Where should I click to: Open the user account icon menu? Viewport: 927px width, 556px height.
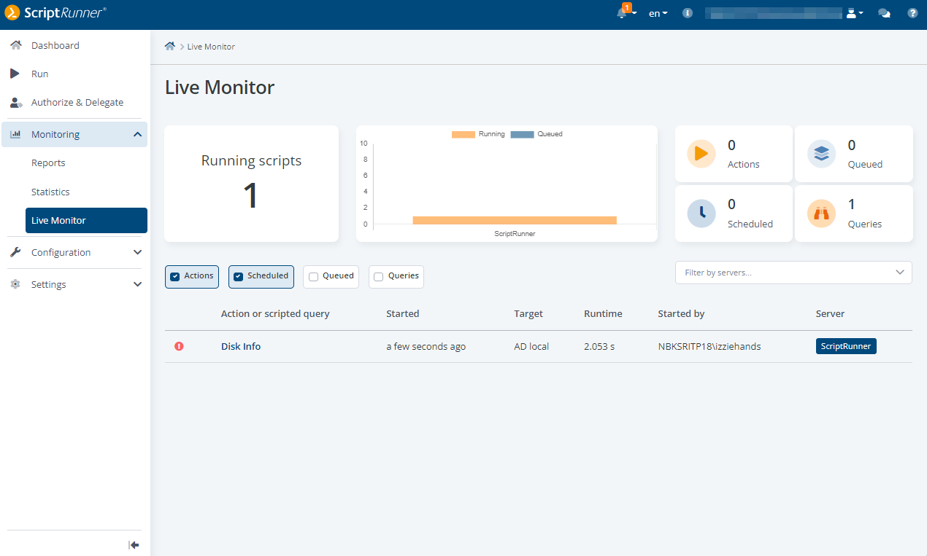click(854, 13)
